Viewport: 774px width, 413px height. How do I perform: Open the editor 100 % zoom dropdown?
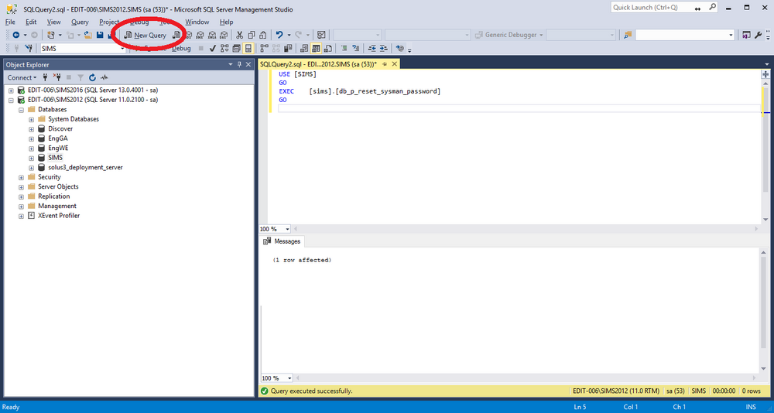(288, 229)
